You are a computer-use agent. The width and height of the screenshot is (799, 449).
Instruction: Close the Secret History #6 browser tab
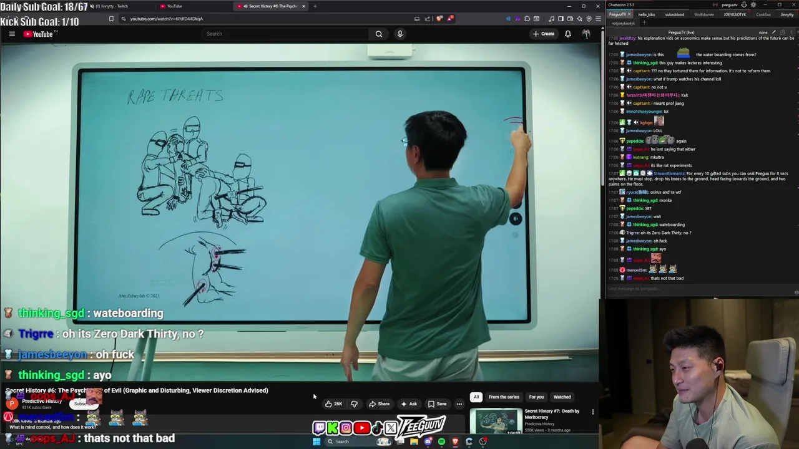(303, 6)
